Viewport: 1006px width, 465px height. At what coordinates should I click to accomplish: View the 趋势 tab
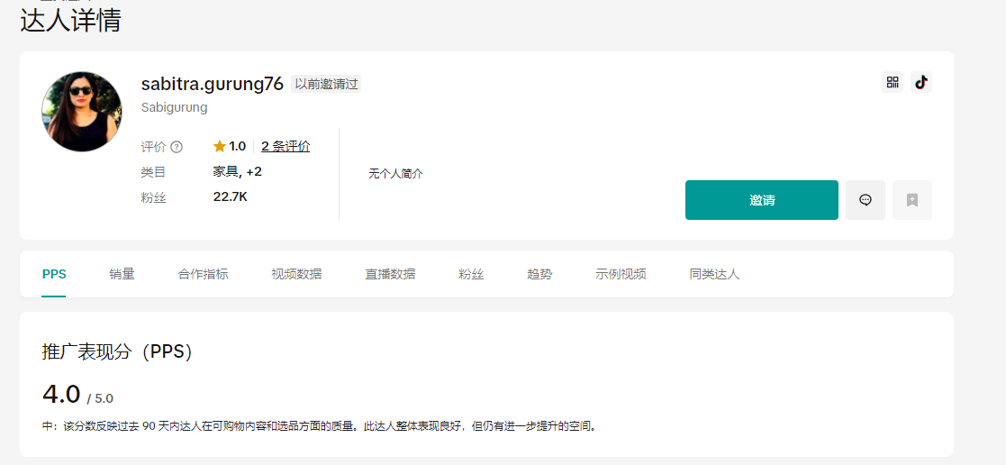point(539,274)
